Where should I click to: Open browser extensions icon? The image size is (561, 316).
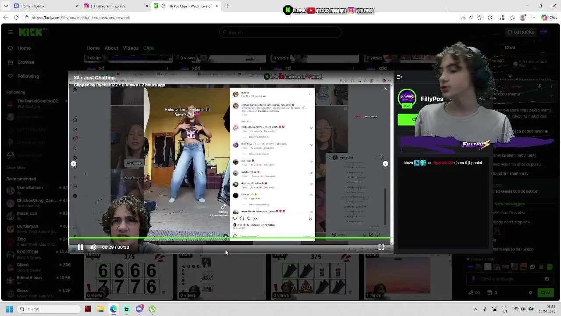tap(490, 18)
